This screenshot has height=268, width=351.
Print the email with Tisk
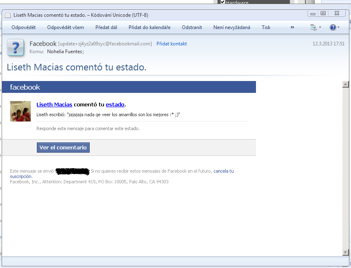266,27
